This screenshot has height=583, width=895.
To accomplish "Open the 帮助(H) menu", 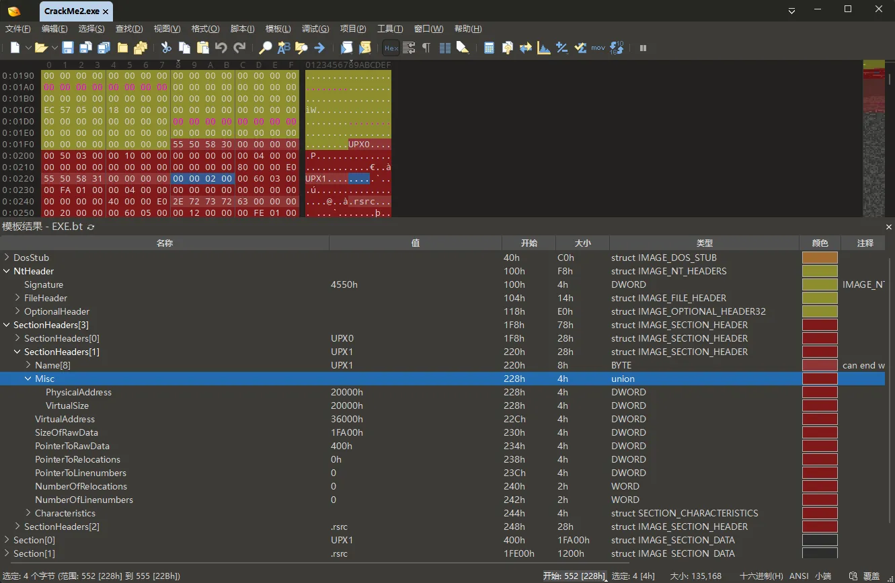I will [x=468, y=29].
